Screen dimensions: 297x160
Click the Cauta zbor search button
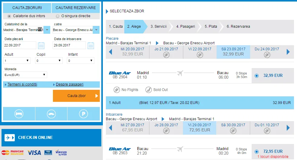(76, 96)
